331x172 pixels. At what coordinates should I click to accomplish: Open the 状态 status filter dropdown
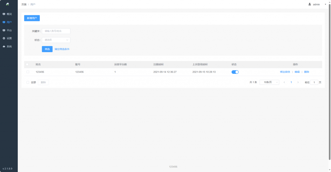(x=56, y=40)
